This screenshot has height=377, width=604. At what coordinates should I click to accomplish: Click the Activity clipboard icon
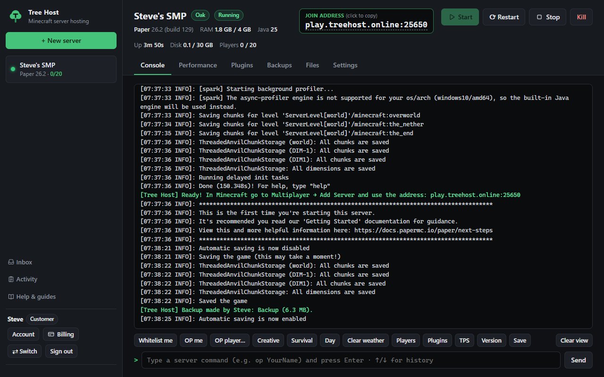click(x=11, y=279)
